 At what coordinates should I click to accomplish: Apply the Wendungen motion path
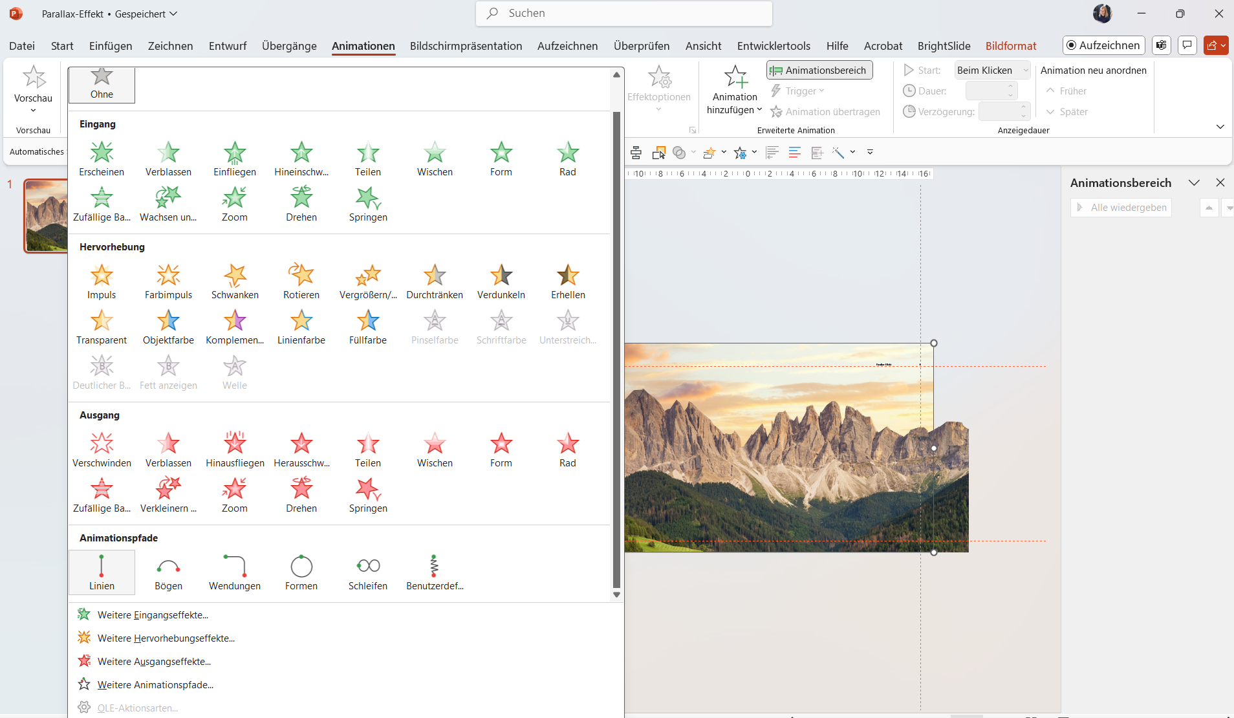(235, 572)
